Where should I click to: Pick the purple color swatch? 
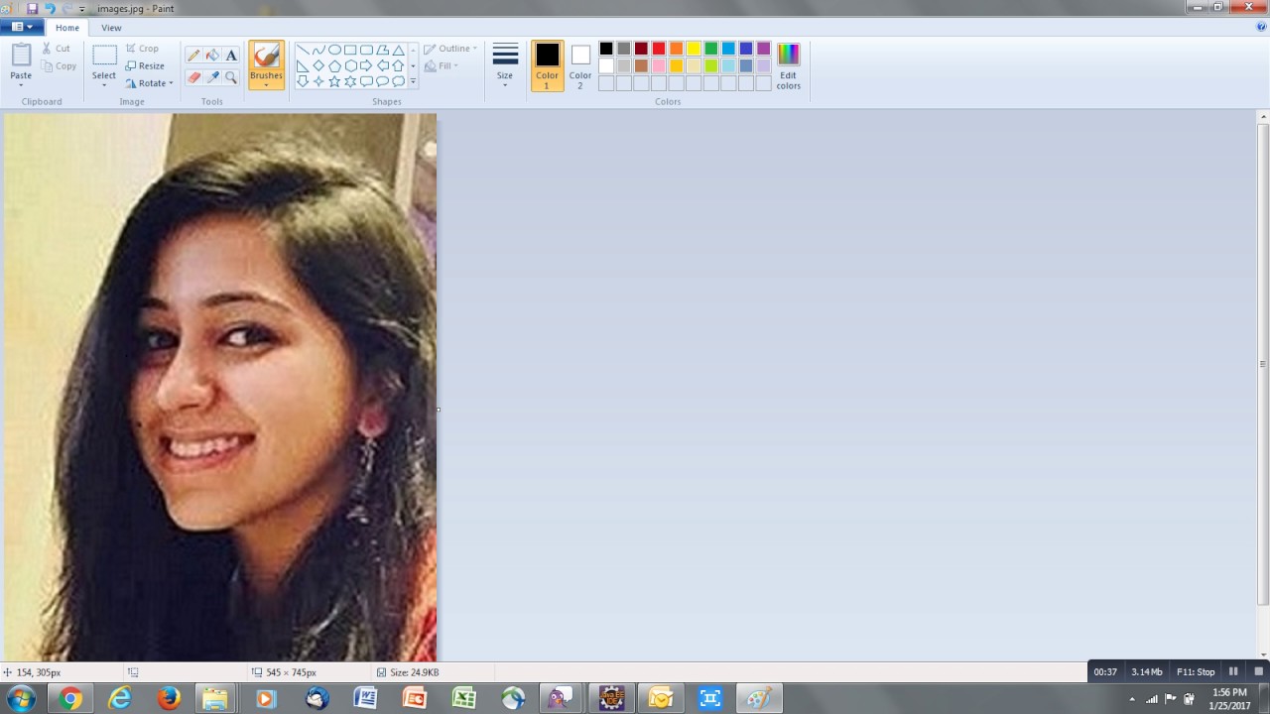(764, 49)
